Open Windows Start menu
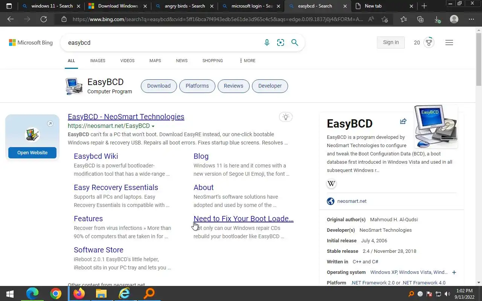The height and width of the screenshot is (301, 482). pos(10,293)
